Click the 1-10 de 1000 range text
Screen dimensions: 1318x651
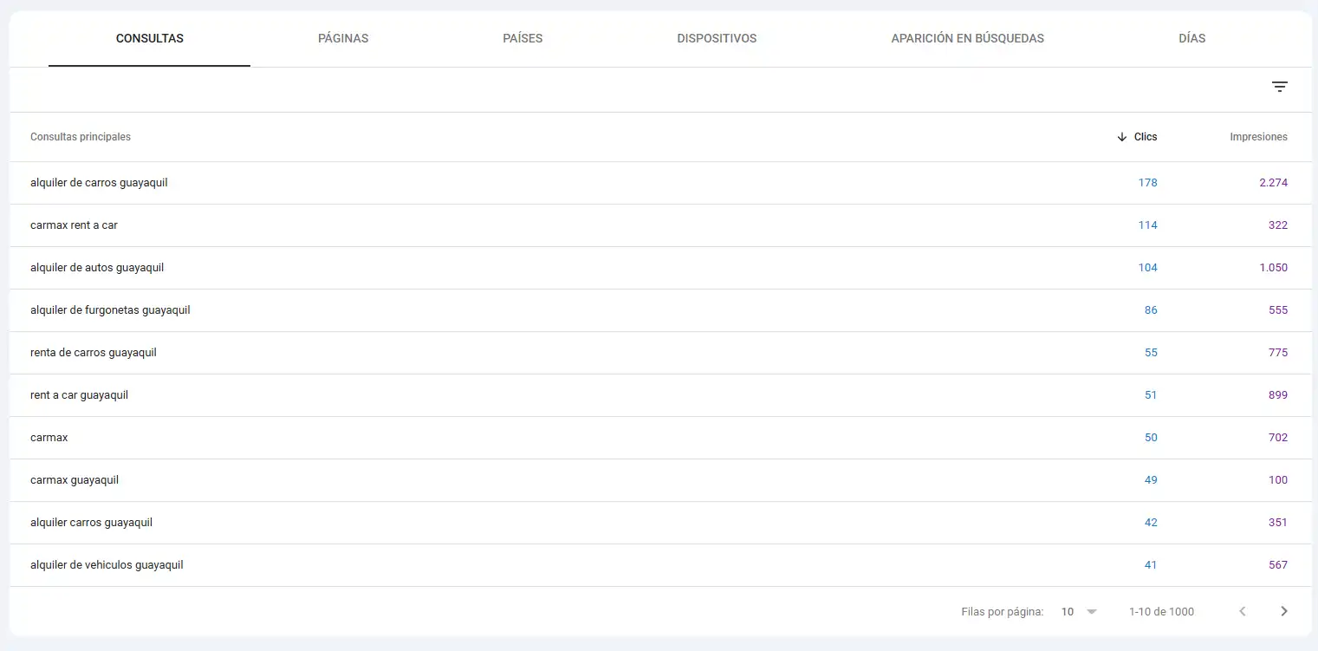point(1161,612)
